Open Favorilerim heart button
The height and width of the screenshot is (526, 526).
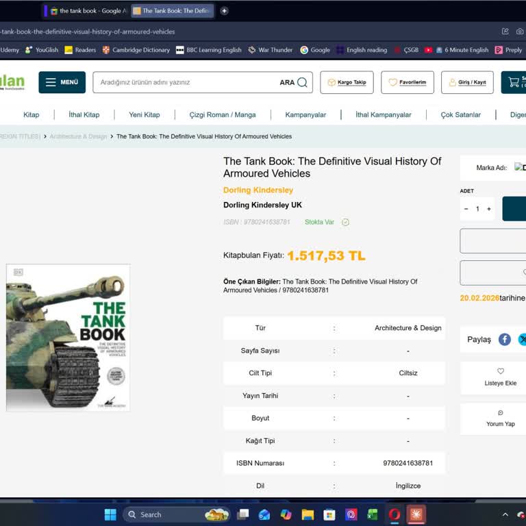(x=407, y=82)
